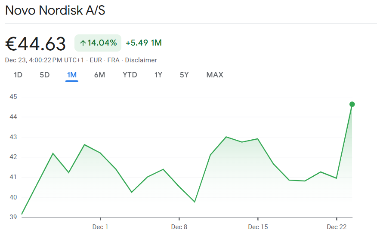Open the Disclaimer link
This screenshot has height=236, width=377.
point(141,60)
